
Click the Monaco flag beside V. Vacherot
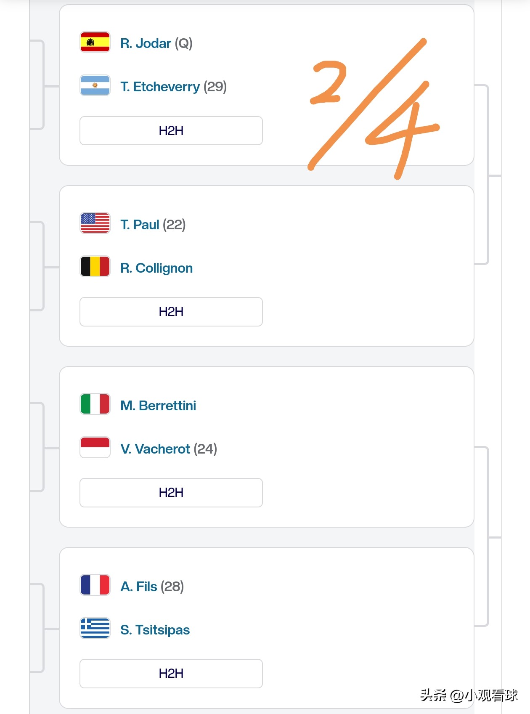coord(95,447)
